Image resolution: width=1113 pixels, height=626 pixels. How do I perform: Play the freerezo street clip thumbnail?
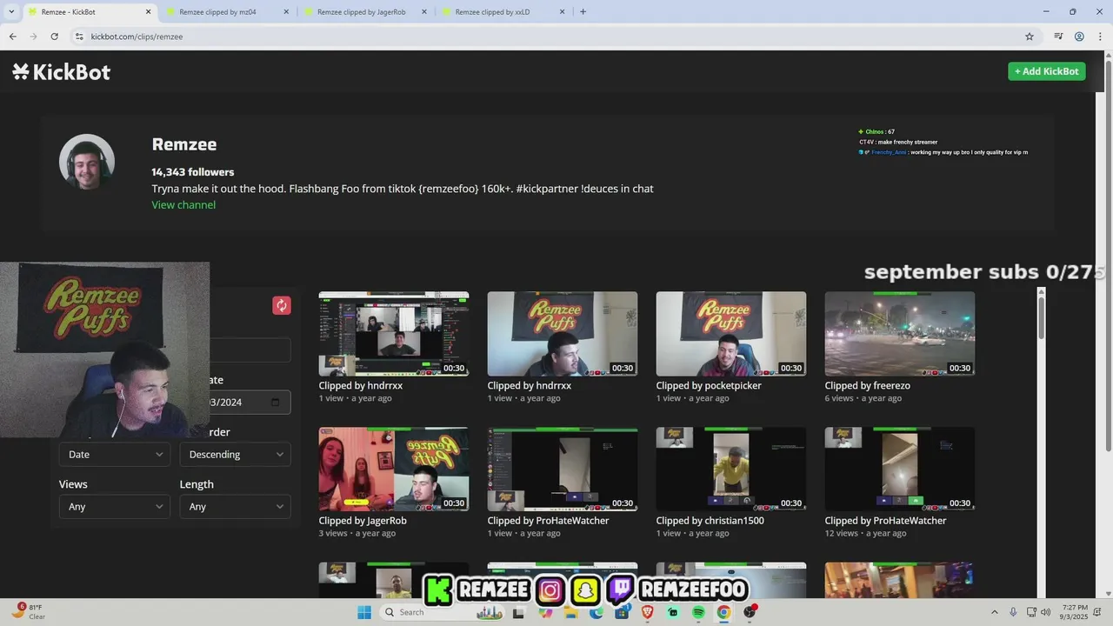[x=900, y=334]
